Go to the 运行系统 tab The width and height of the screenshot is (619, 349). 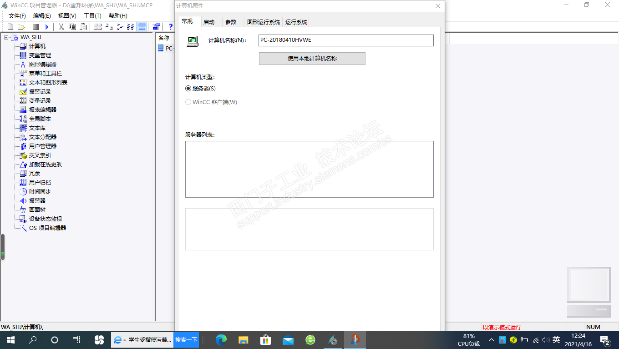296,22
